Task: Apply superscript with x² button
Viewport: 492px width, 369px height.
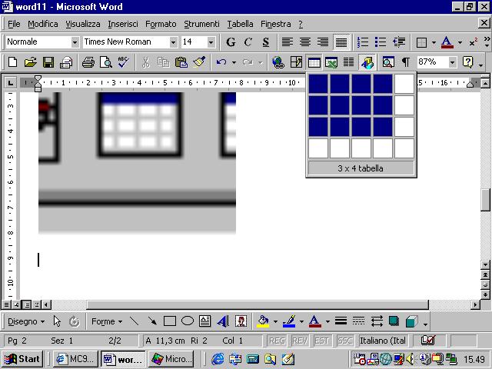Action: point(474,42)
